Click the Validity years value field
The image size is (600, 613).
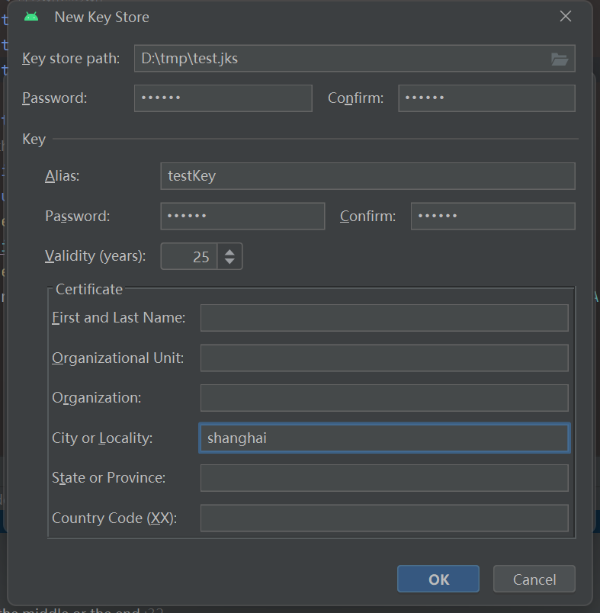(190, 257)
